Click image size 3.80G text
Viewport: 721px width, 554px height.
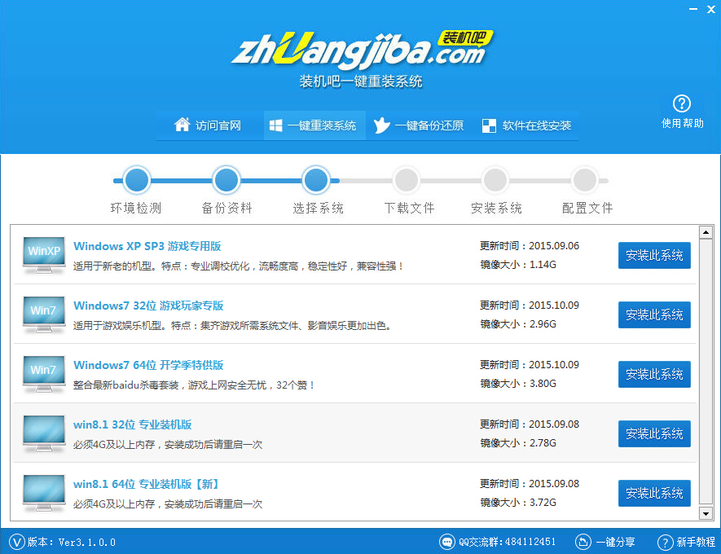point(543,384)
